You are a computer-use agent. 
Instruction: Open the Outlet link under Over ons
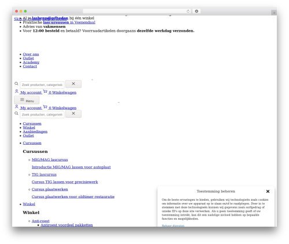click(x=28, y=58)
